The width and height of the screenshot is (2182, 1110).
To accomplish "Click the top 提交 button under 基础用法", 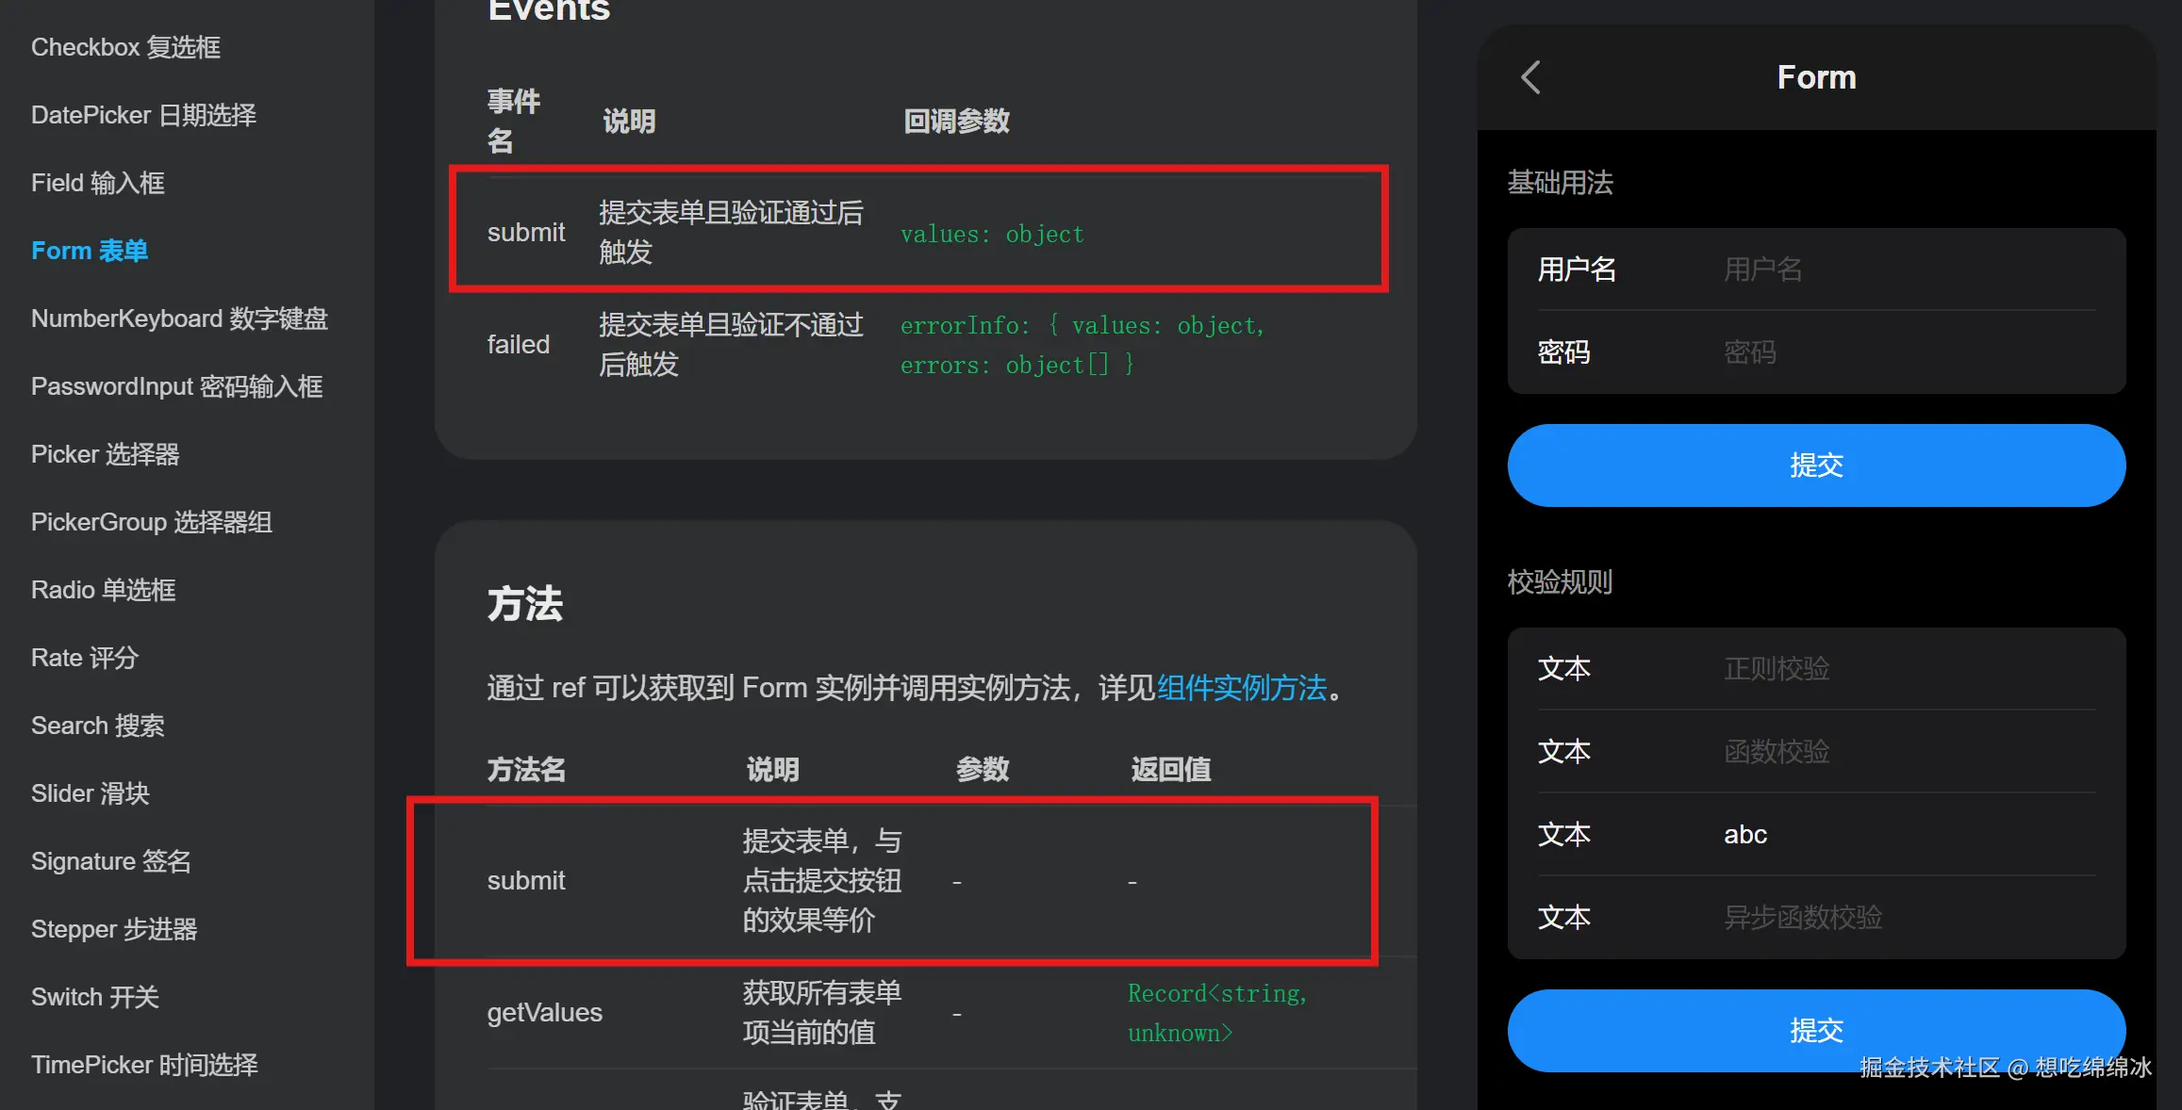I will click(x=1815, y=465).
